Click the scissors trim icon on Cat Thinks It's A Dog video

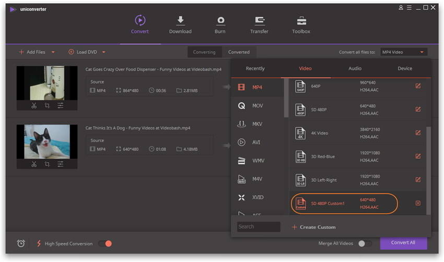[34, 164]
